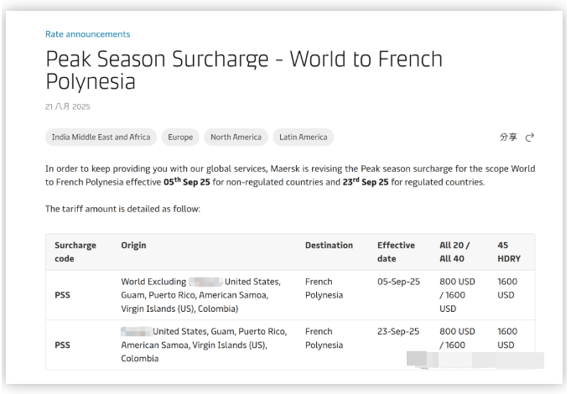Select the first PSS surcharge code cell
The width and height of the screenshot is (571, 394).
[x=62, y=295]
